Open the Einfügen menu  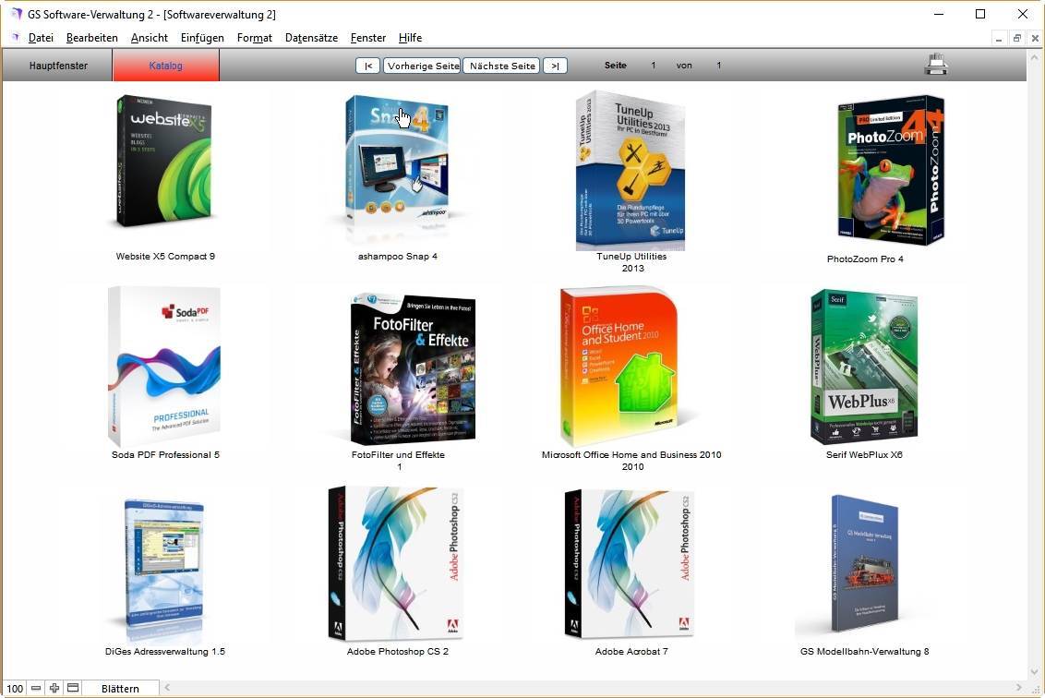pyautogui.click(x=202, y=38)
